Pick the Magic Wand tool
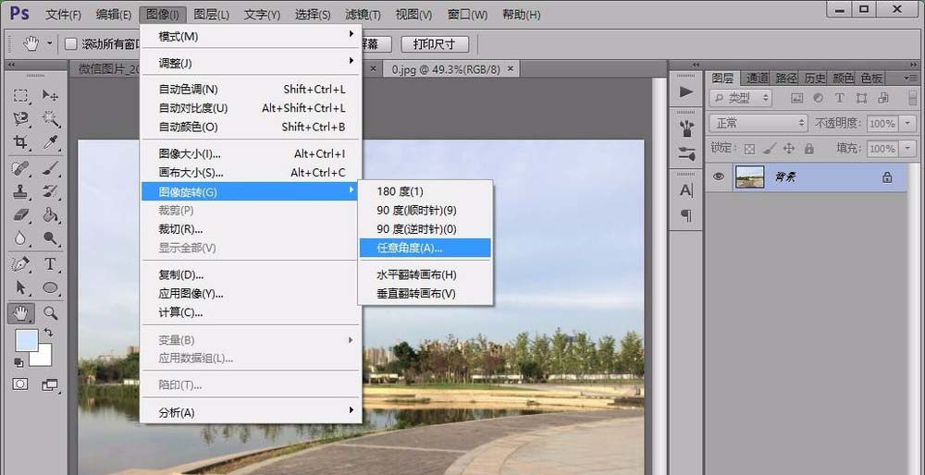 click(x=51, y=119)
